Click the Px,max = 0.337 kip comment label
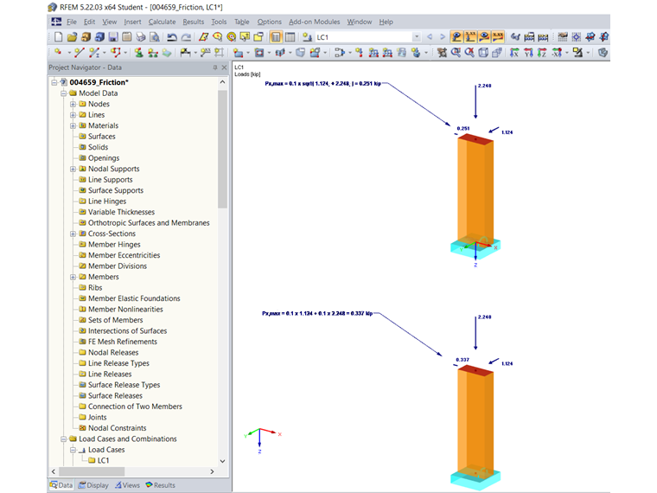This screenshot has width=657, height=493. (x=317, y=313)
